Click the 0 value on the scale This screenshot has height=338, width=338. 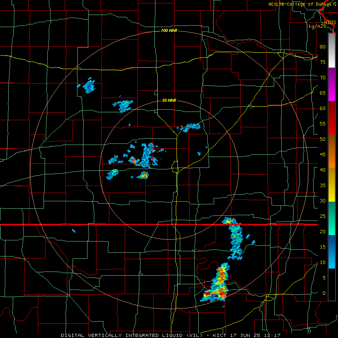[x=324, y=293]
